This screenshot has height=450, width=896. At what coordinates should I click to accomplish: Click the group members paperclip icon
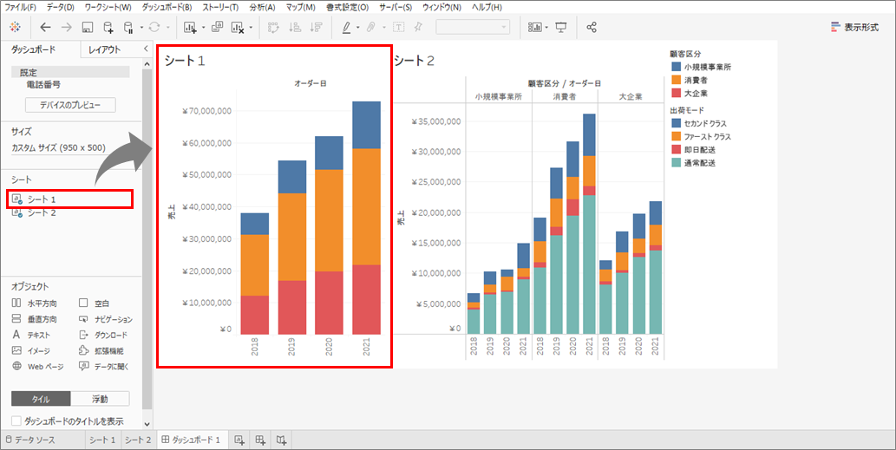(x=372, y=27)
